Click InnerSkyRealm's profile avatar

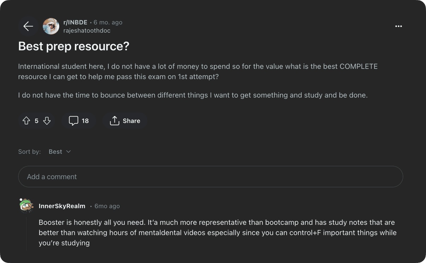pos(26,206)
